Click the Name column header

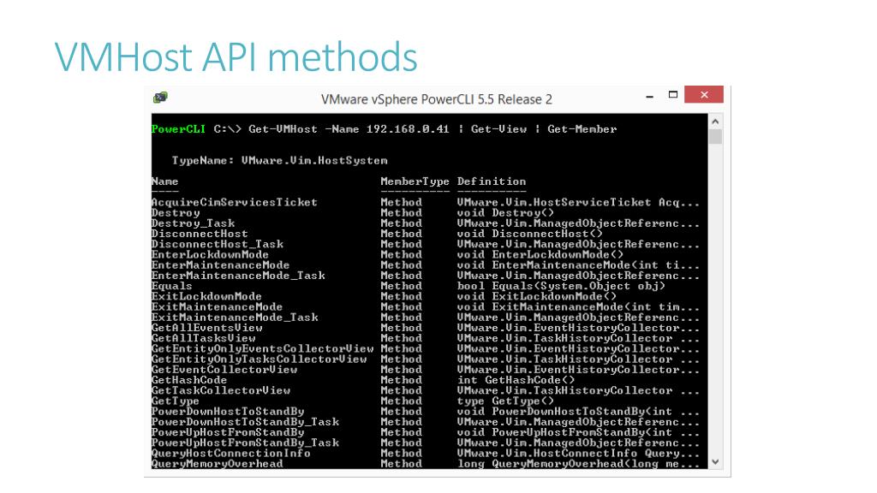click(165, 181)
